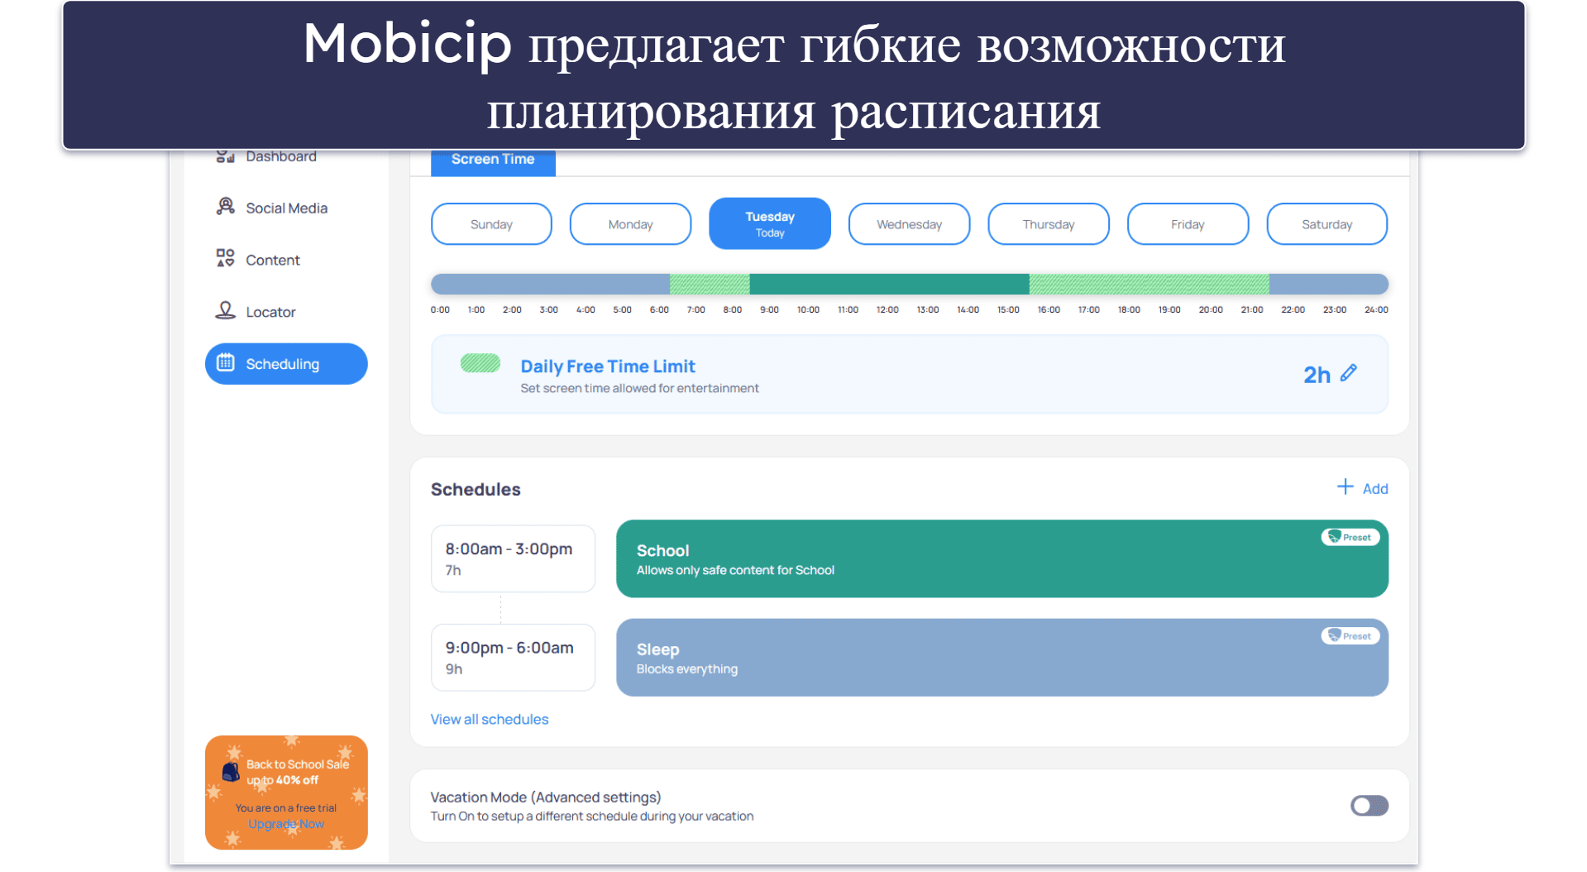Click 'Allows only safe content for School' text

tap(735, 570)
